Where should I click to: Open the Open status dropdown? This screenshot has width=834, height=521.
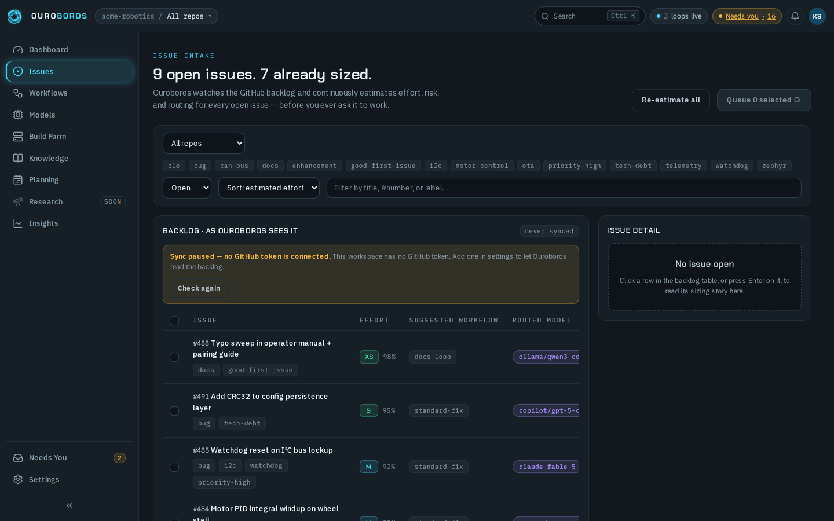pyautogui.click(x=187, y=188)
